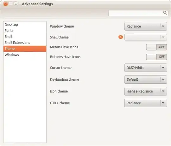Open the Cursor theme DMZ-White dropdown
The image size is (171, 146).
click(x=146, y=68)
